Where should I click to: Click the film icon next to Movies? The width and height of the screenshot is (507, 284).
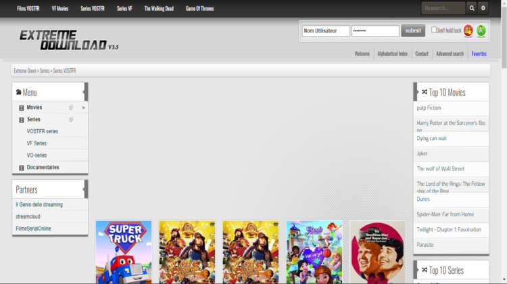(x=22, y=108)
